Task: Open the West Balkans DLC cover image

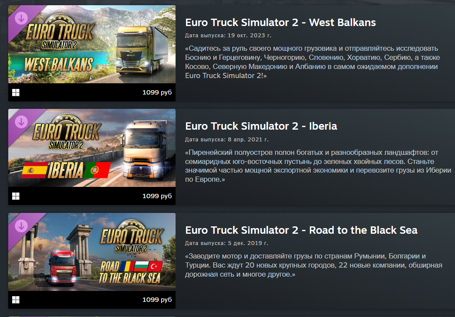Action: [92, 44]
